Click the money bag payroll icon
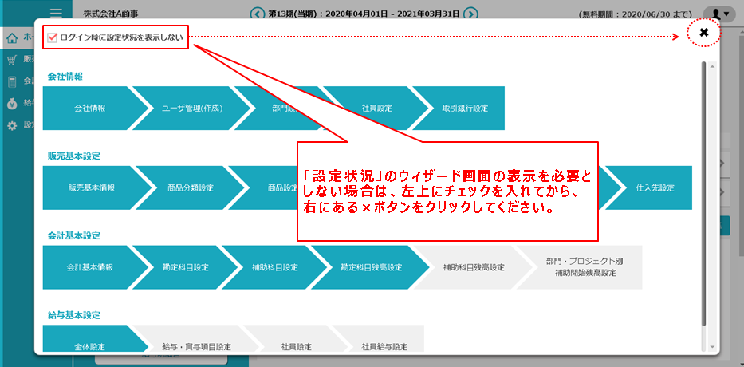The width and height of the screenshot is (744, 367). (x=12, y=104)
